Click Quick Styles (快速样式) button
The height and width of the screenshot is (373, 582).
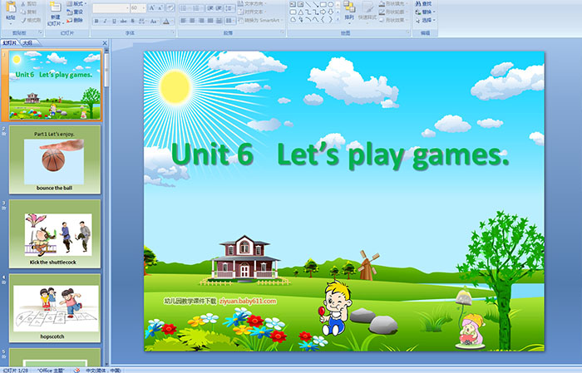click(x=367, y=11)
